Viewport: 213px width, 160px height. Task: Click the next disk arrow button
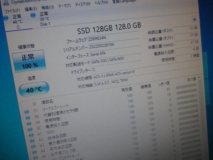point(194,19)
